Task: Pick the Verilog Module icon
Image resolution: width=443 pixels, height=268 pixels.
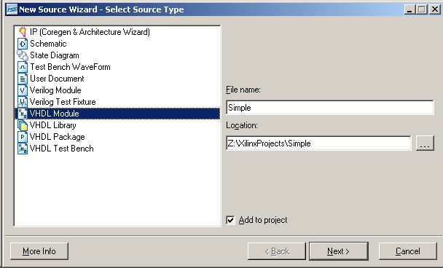Action: coord(23,90)
